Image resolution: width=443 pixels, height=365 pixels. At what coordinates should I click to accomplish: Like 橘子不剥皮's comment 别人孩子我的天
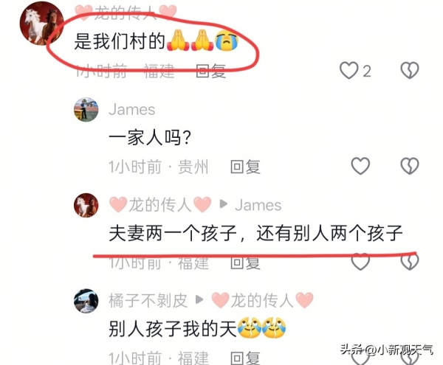click(360, 358)
